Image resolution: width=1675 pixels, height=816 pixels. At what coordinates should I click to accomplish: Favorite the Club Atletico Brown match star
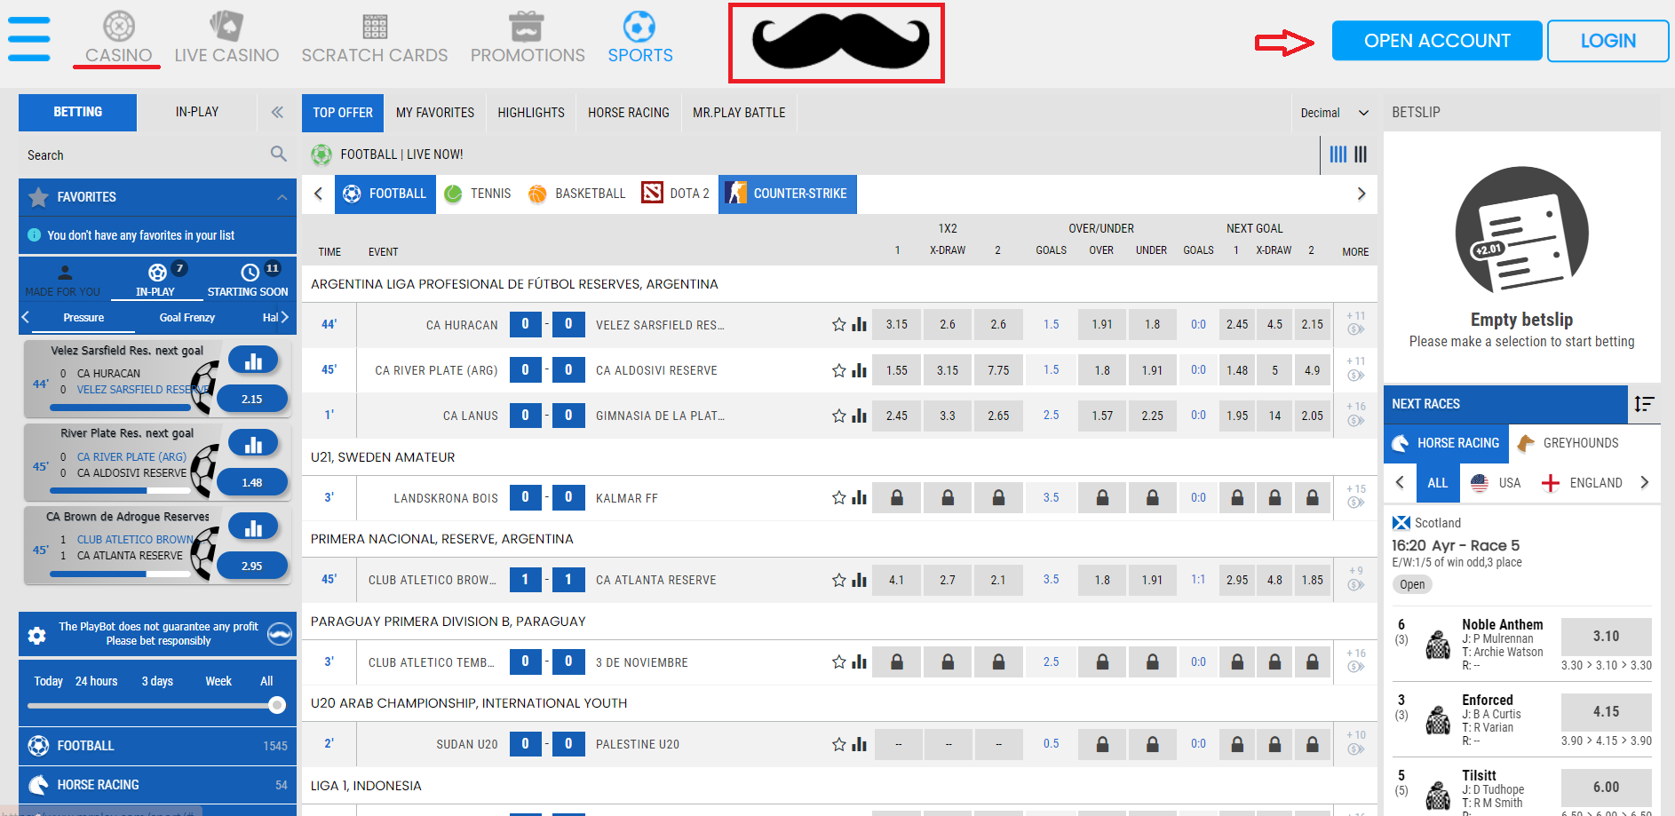pos(838,580)
